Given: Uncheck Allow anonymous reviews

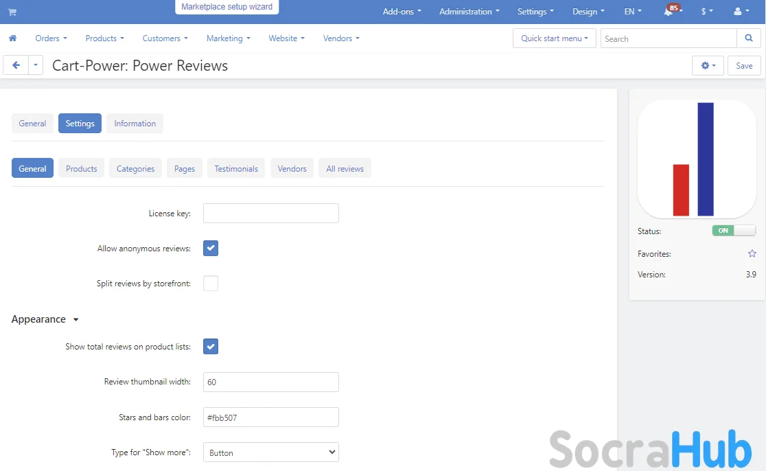Looking at the screenshot, I should click(x=211, y=249).
